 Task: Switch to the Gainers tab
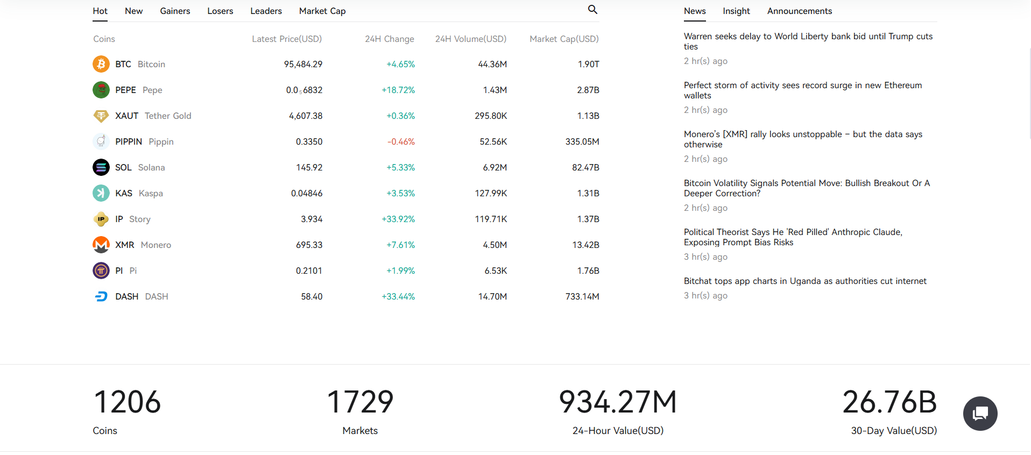tap(175, 11)
